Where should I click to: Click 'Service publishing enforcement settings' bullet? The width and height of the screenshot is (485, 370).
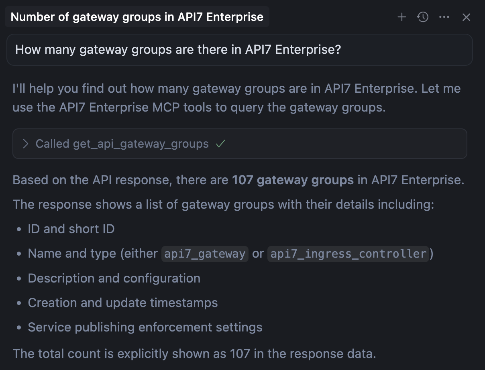pos(145,327)
